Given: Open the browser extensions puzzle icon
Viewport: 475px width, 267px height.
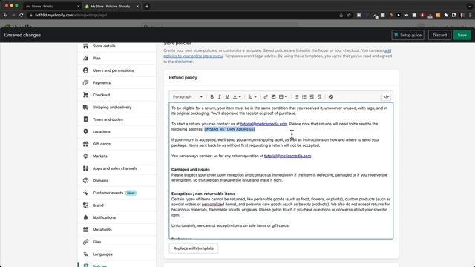Looking at the screenshot, I should (446, 15).
